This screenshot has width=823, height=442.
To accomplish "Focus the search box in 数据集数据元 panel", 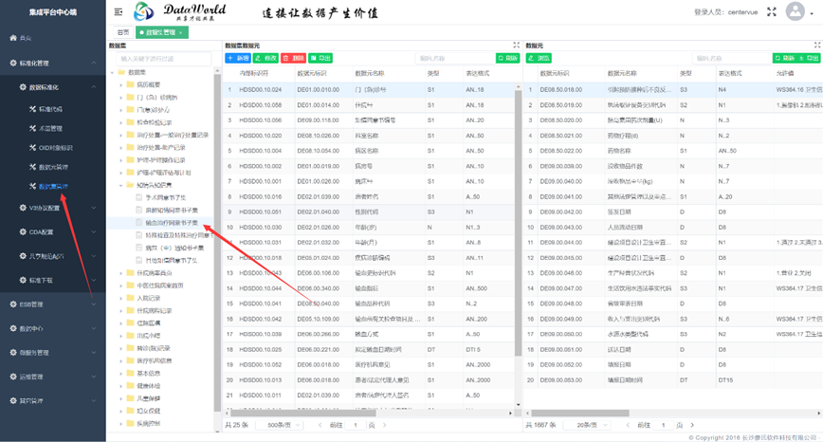I will [454, 58].
